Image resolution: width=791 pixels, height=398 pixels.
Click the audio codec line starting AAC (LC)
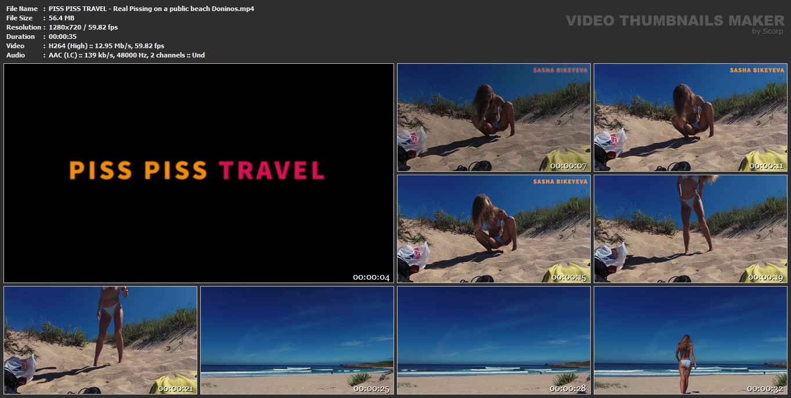(127, 55)
